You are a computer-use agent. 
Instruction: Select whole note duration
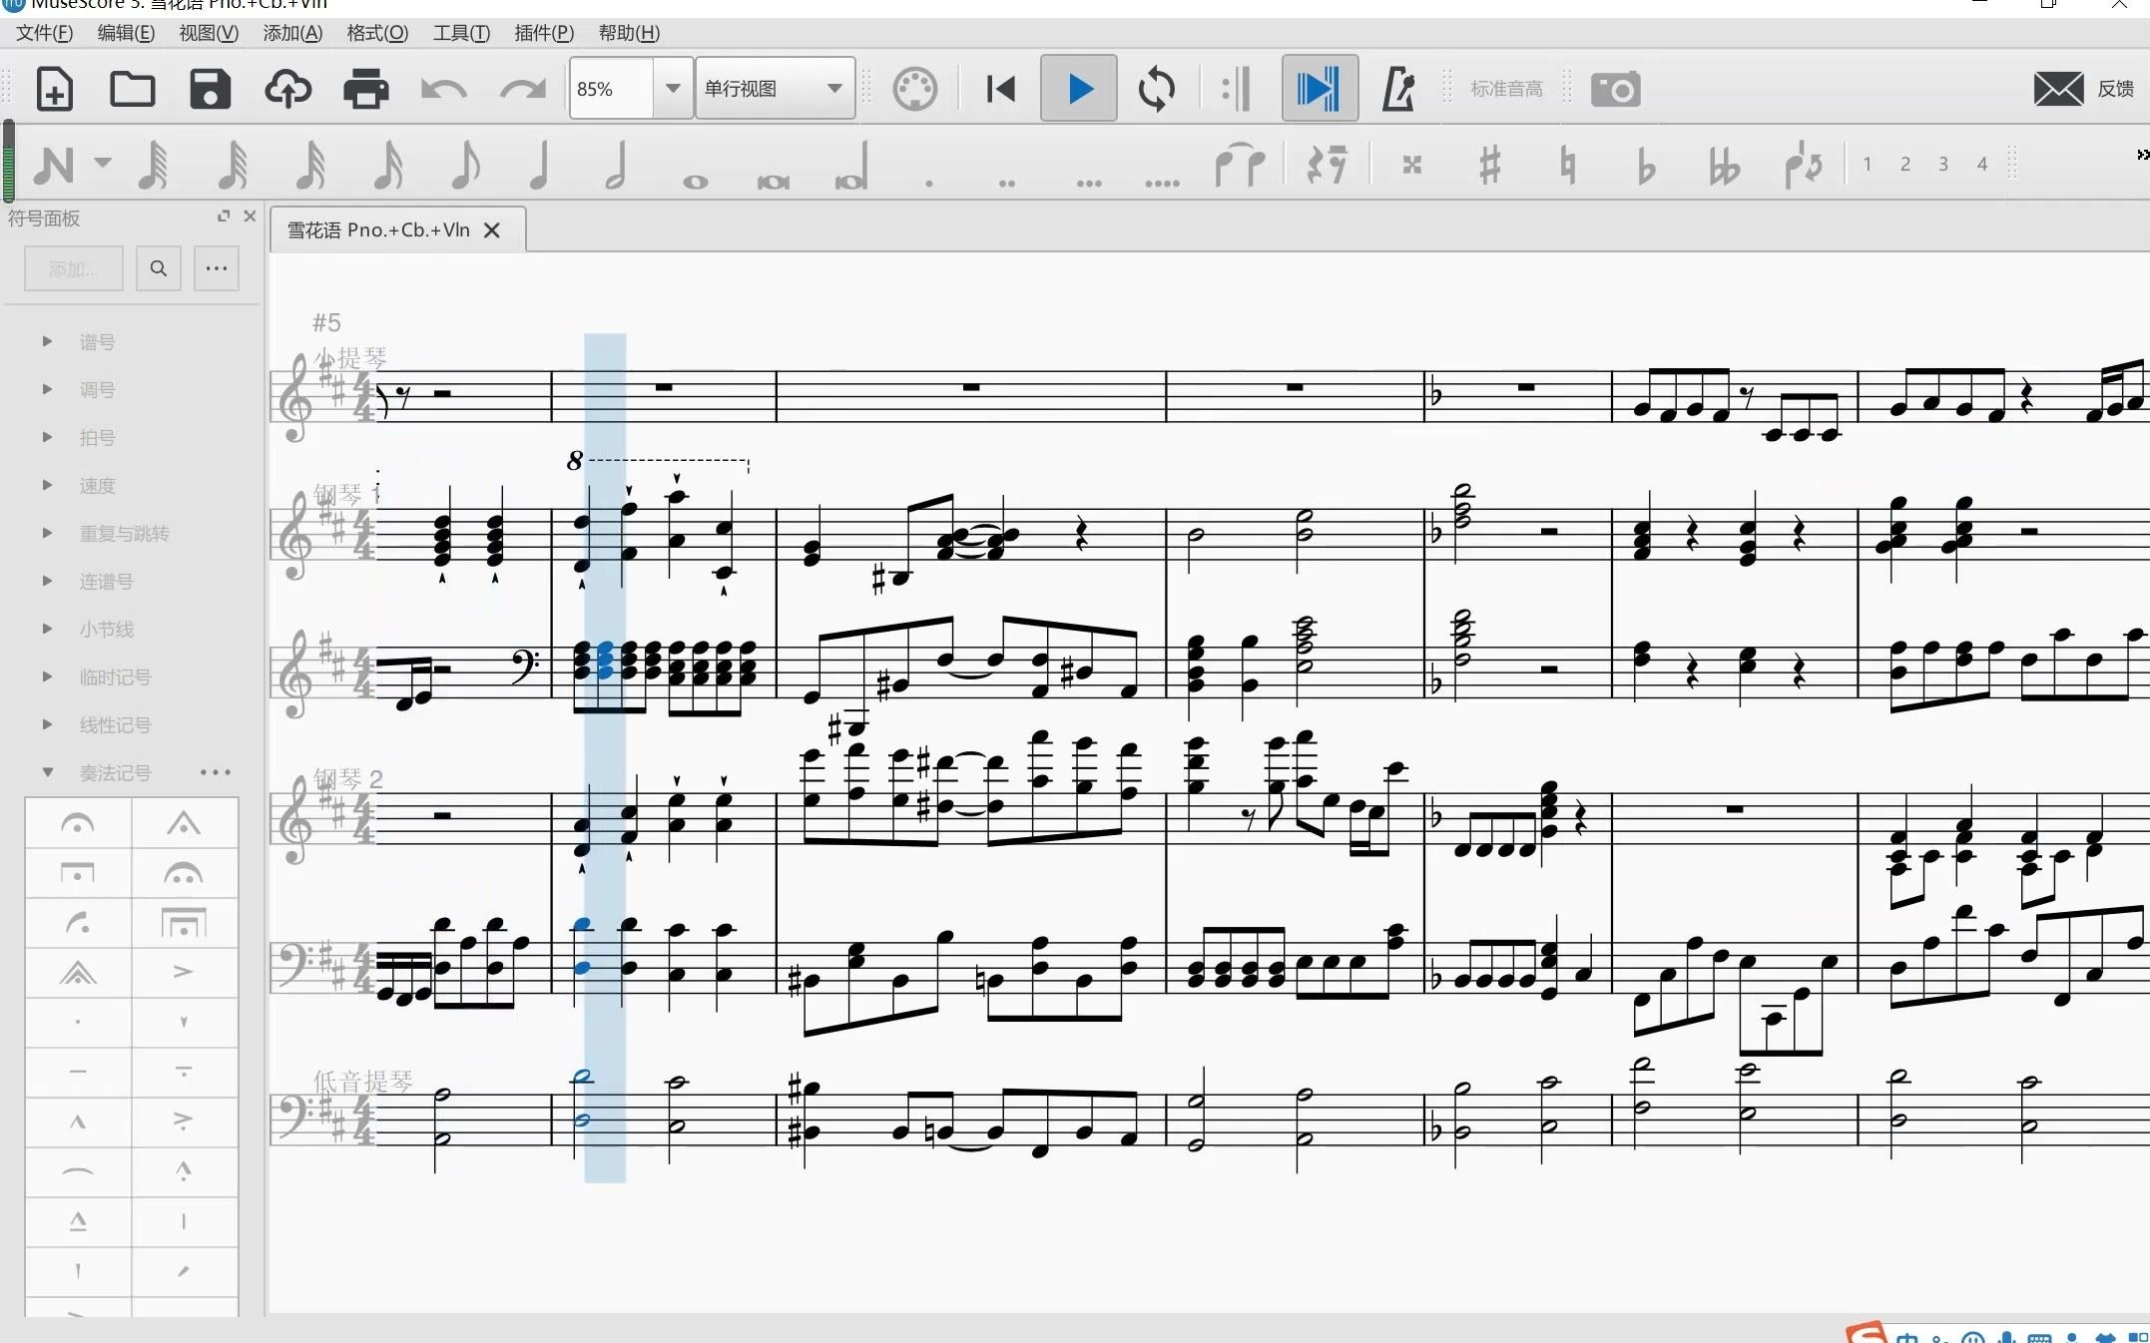(695, 182)
